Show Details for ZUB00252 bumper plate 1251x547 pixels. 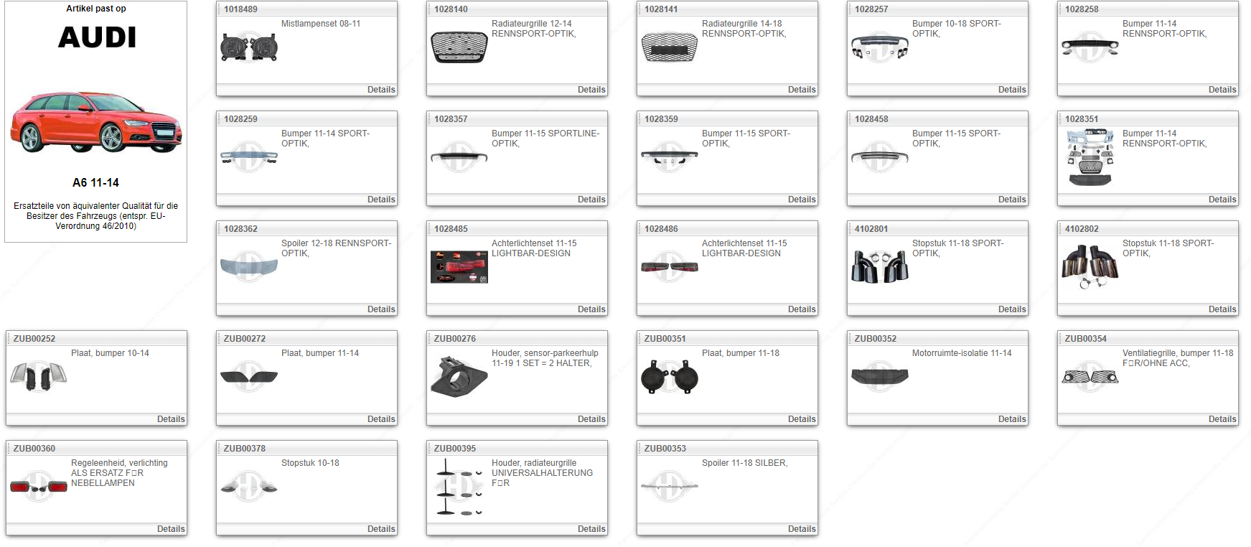170,419
